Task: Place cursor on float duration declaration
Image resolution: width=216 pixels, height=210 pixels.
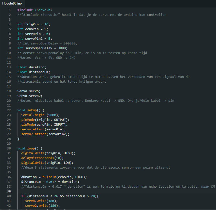Action: (31, 67)
